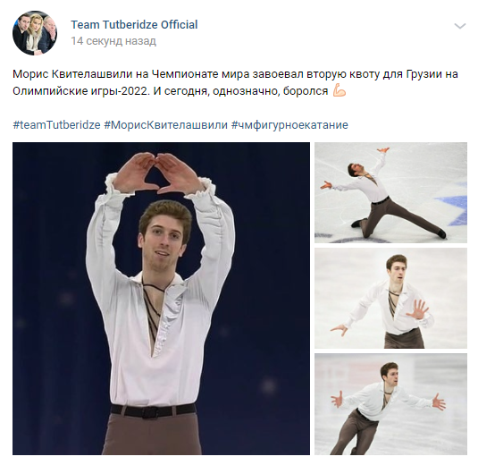Click the skater's black belt in the large photo

[153, 410]
